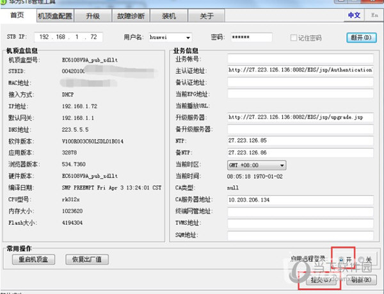The width and height of the screenshot is (384, 294).
Task: Click the CA类型 value null
Action: pyautogui.click(x=233, y=188)
